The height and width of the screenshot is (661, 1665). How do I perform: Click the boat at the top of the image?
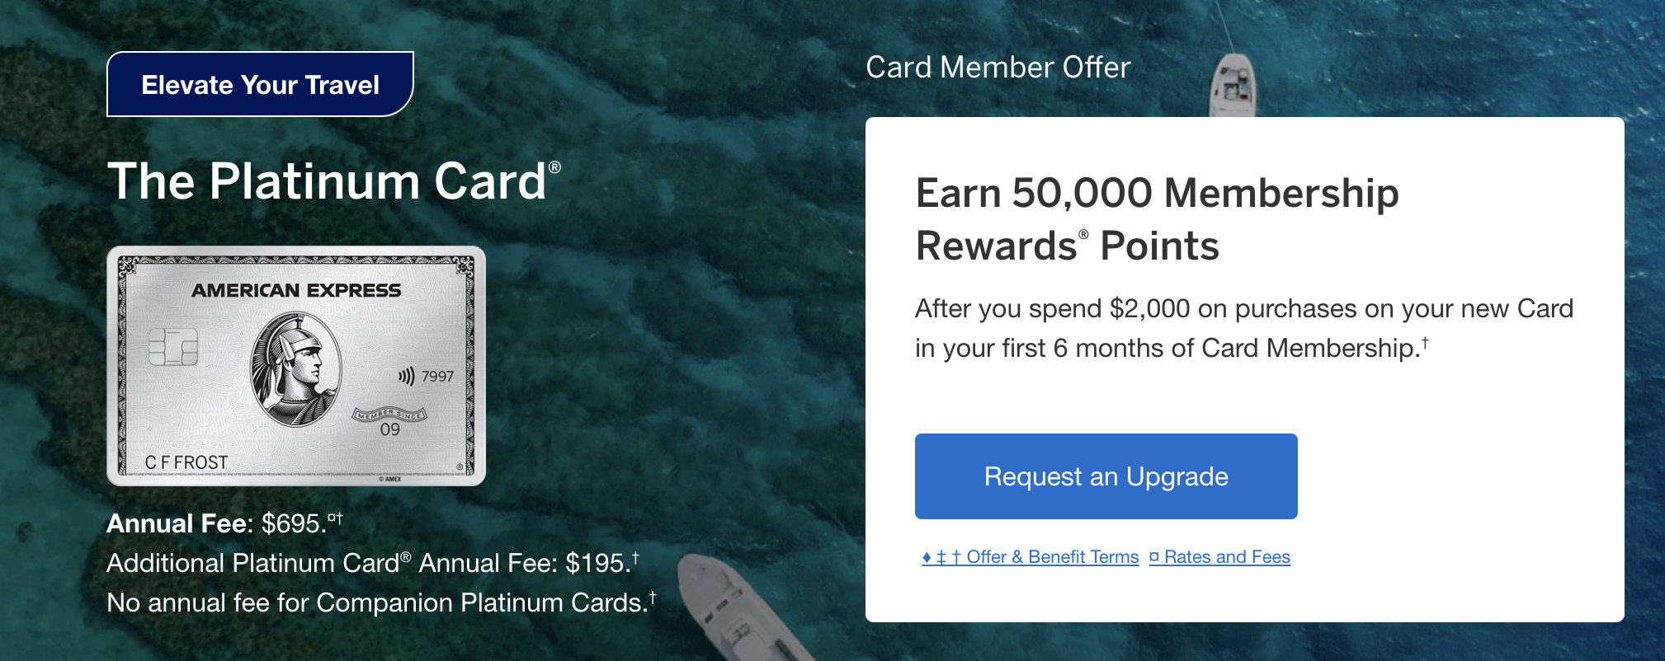click(1232, 82)
